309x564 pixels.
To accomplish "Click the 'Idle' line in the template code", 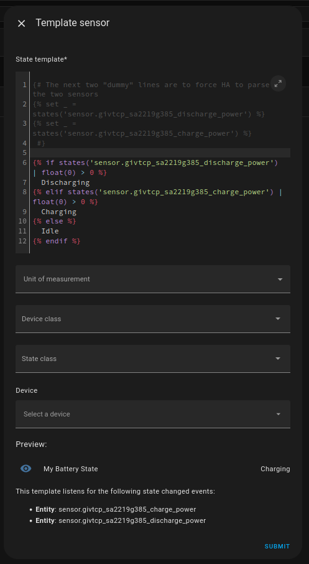I will [x=50, y=231].
